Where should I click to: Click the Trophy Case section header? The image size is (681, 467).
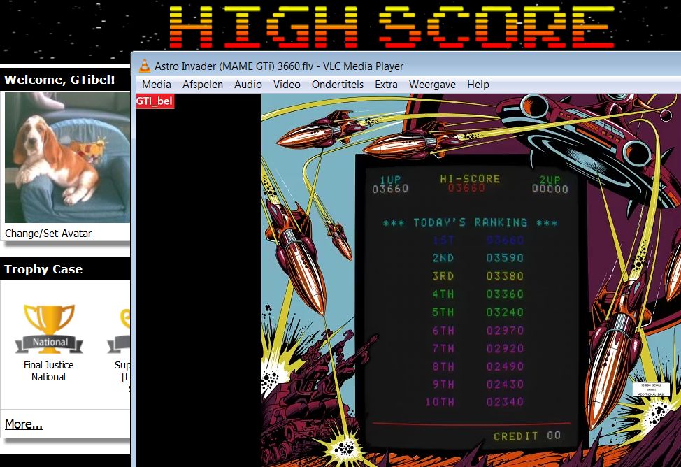(43, 269)
